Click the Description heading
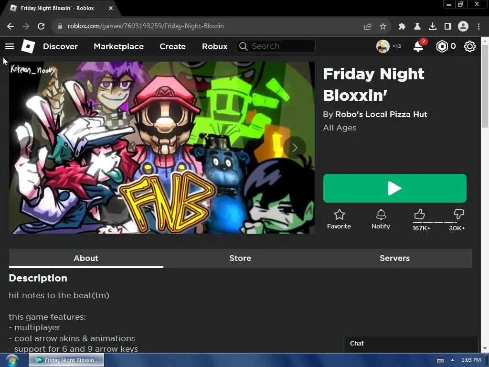 pos(38,278)
